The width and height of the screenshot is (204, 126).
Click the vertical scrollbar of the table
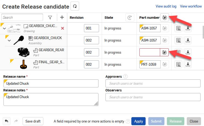[x=203, y=32]
